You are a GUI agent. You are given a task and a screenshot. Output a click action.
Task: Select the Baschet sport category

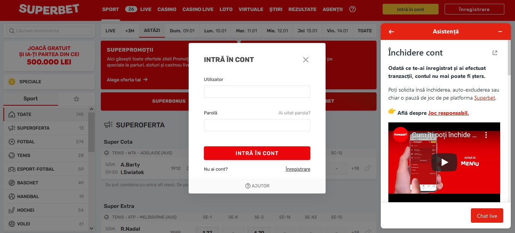tap(46, 183)
